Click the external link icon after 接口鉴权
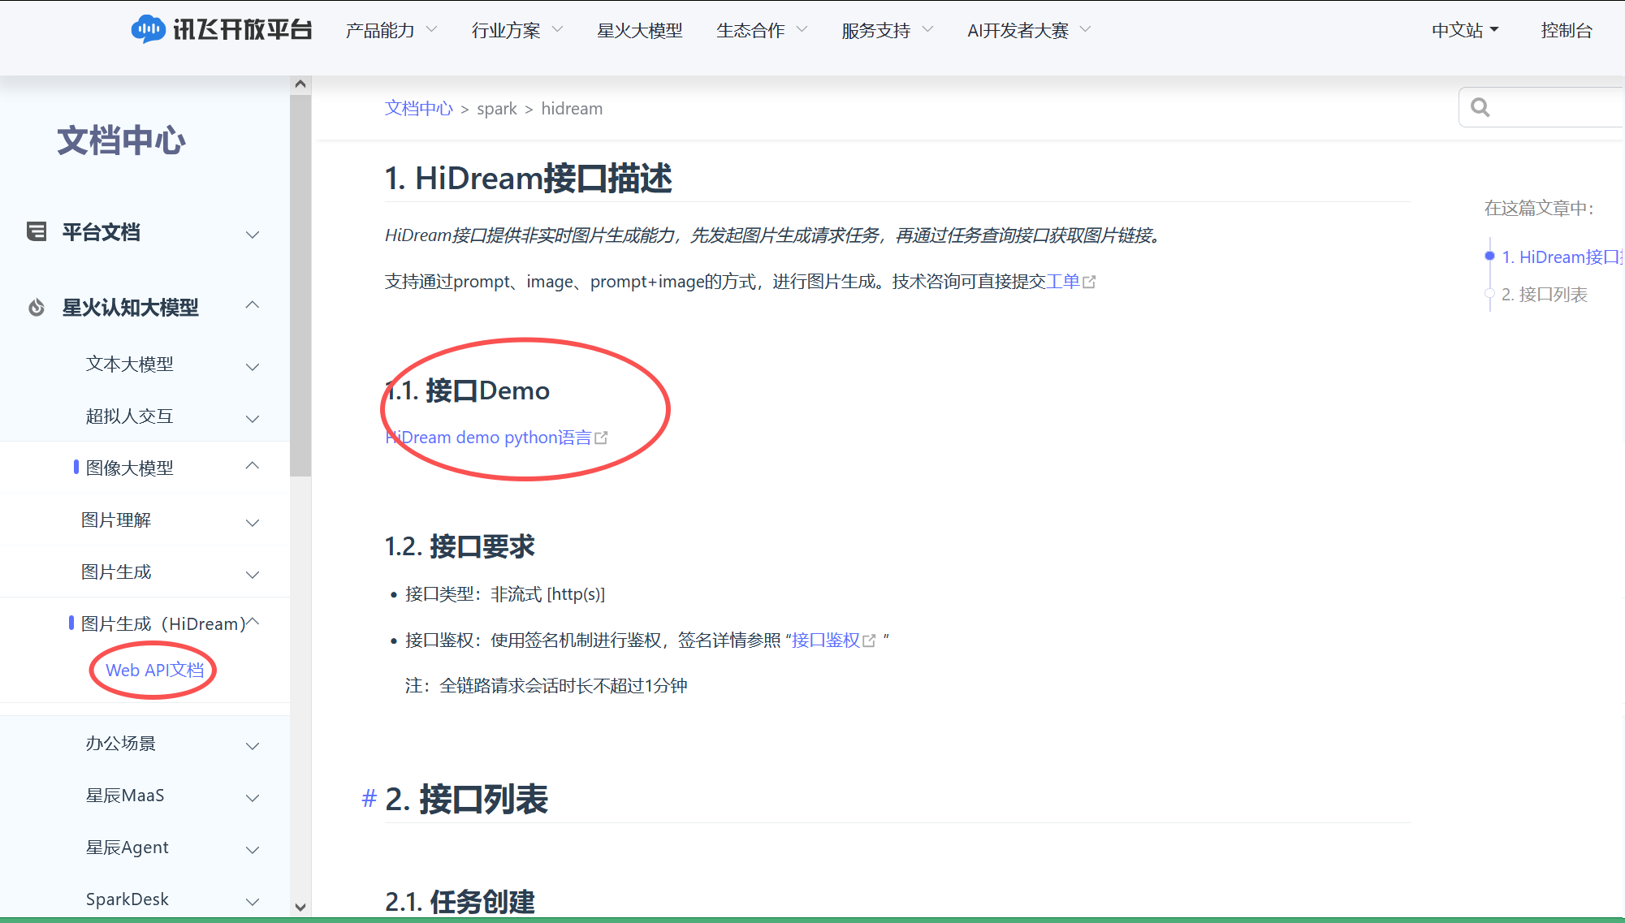Viewport: 1625px width, 923px height. coord(870,640)
